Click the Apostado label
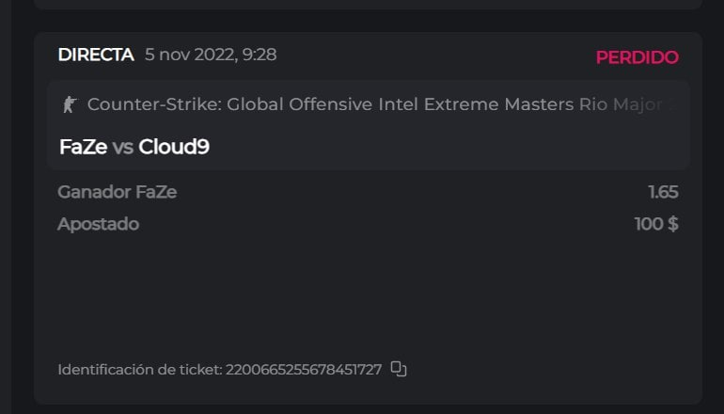 click(98, 224)
